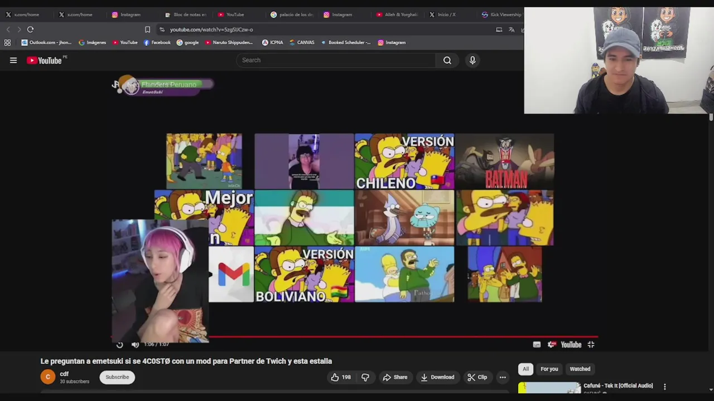Click the bookmark icon beside address bar
This screenshot has width=714, height=401.
pyautogui.click(x=147, y=30)
